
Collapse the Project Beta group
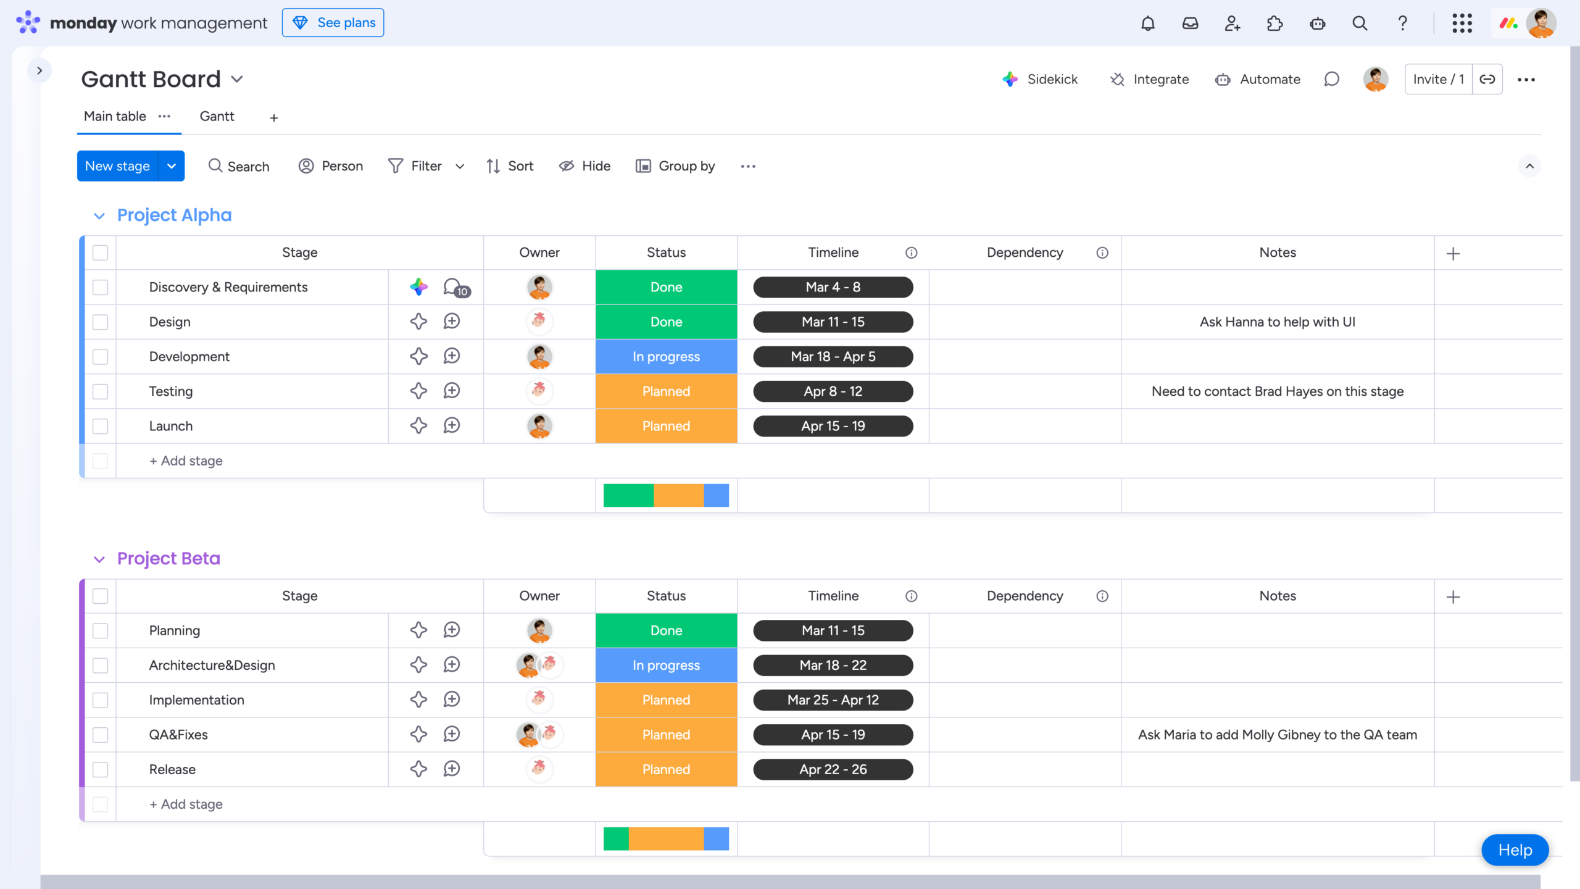tap(99, 559)
